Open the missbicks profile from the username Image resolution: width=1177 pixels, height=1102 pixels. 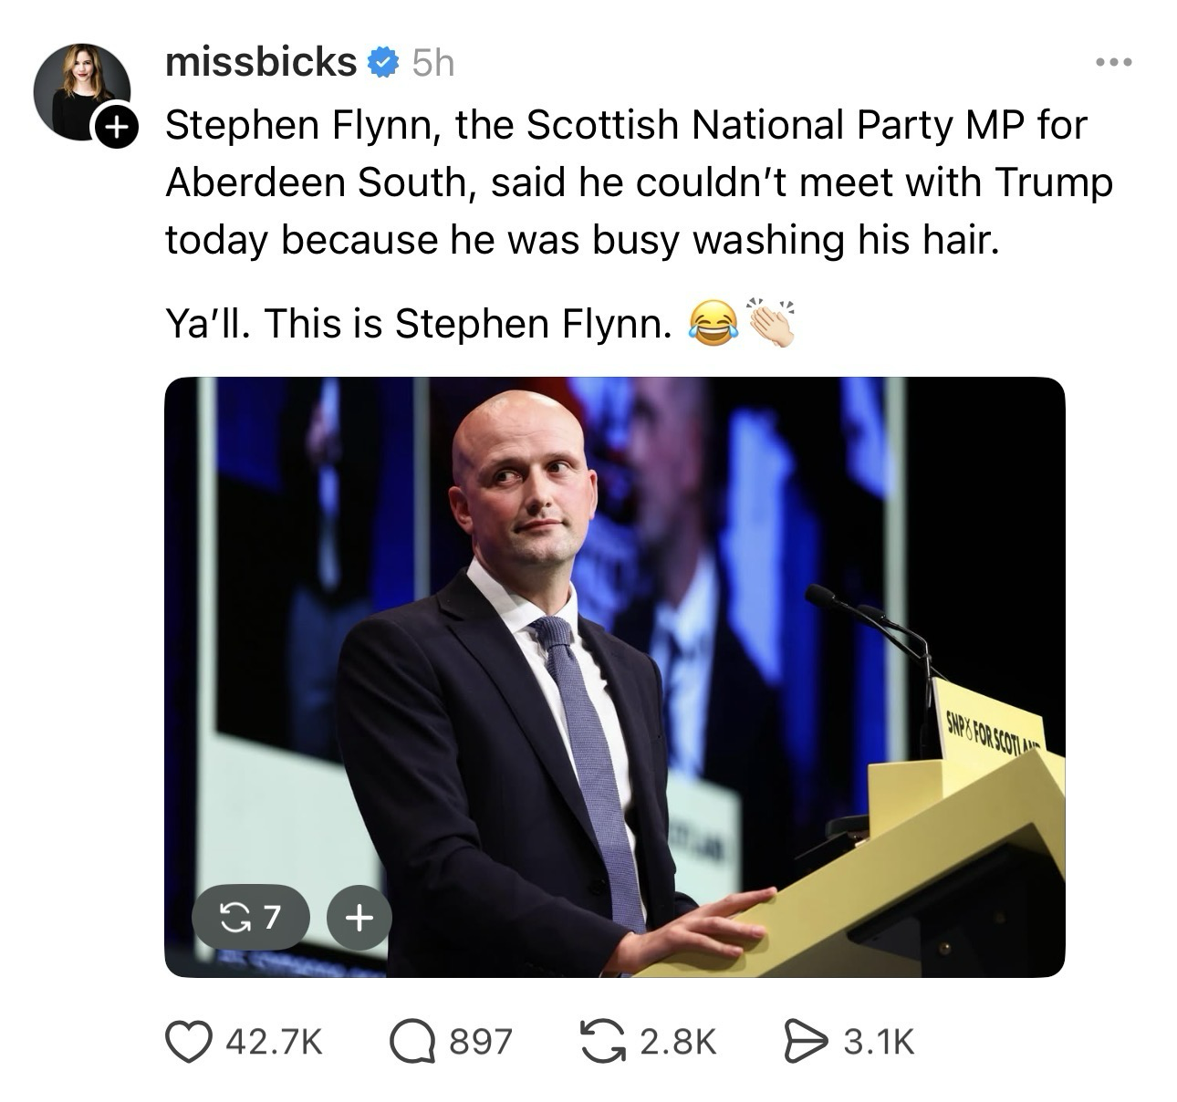(x=261, y=62)
